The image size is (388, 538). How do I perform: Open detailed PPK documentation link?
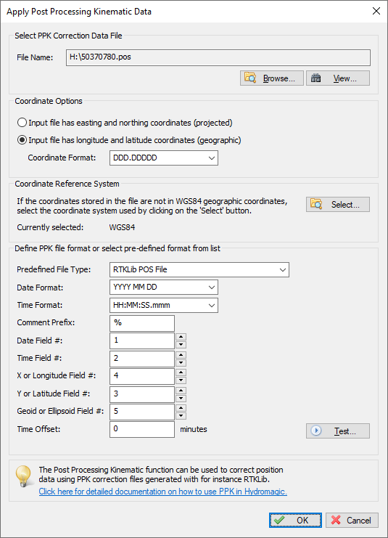162,492
